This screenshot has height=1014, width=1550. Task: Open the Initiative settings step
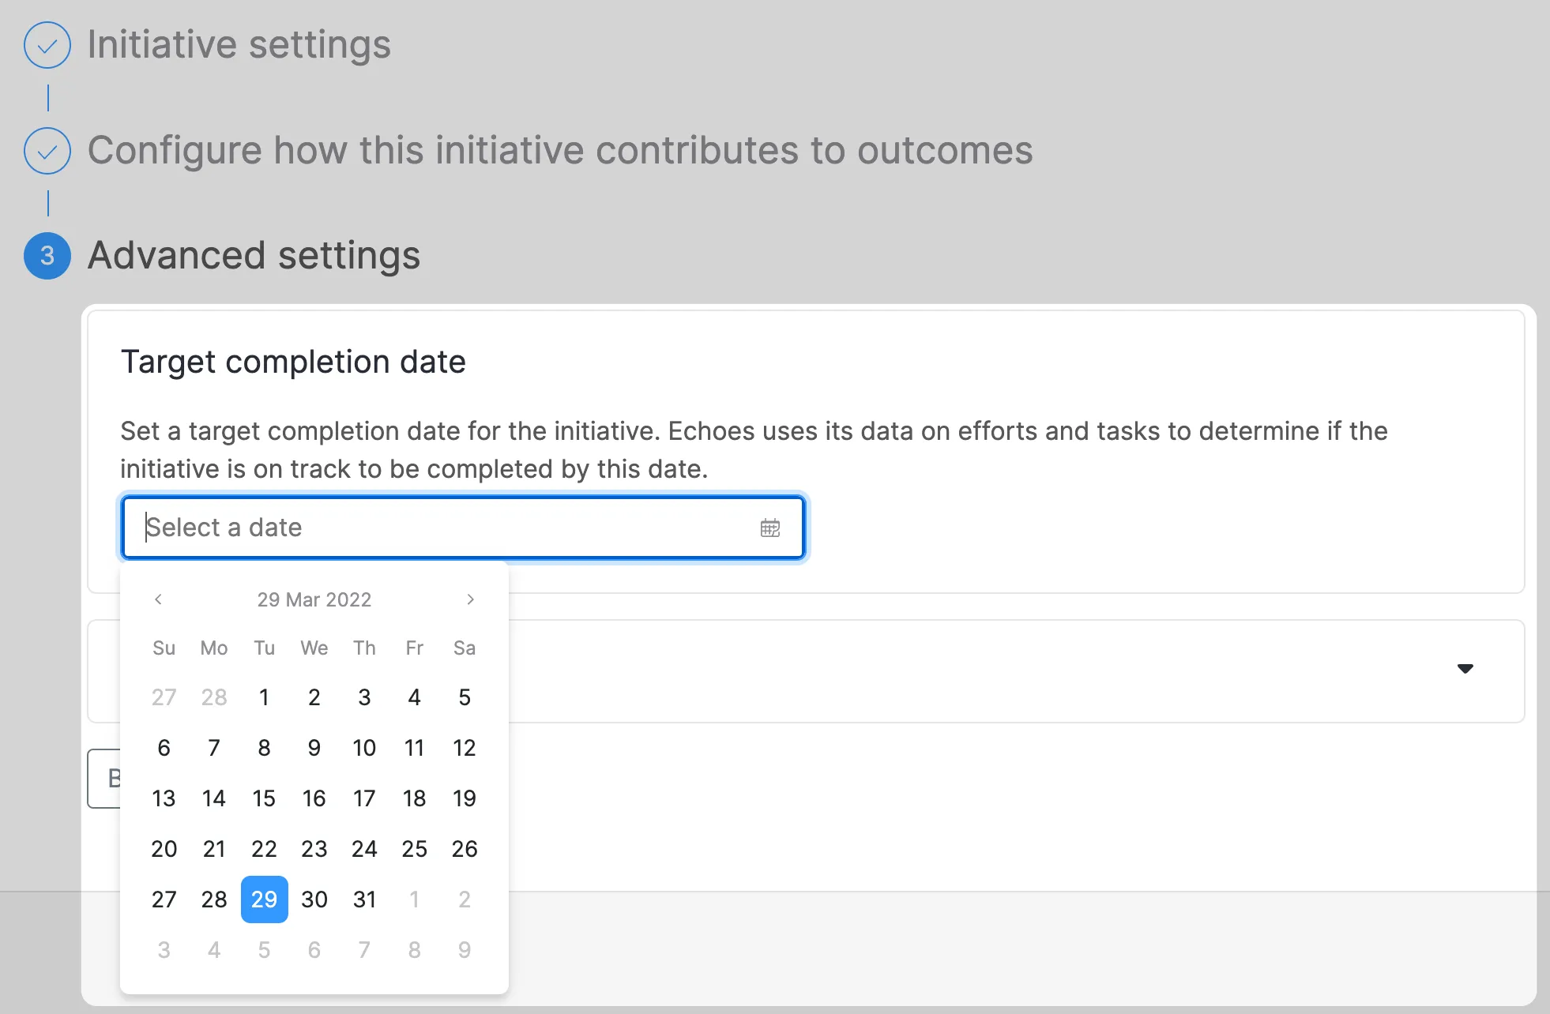tap(239, 45)
